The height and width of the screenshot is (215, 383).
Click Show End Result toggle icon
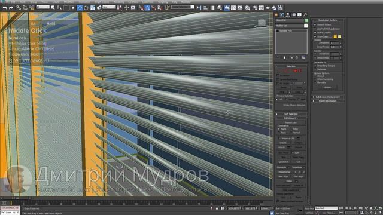click(x=285, y=57)
